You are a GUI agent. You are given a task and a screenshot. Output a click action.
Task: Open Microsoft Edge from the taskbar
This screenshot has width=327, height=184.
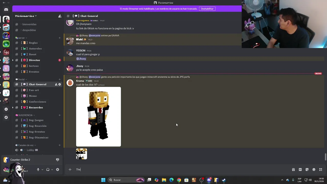click(171, 180)
